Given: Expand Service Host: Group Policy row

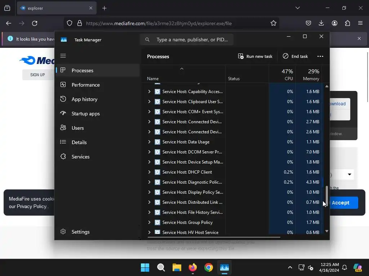Looking at the screenshot, I should tap(149, 222).
